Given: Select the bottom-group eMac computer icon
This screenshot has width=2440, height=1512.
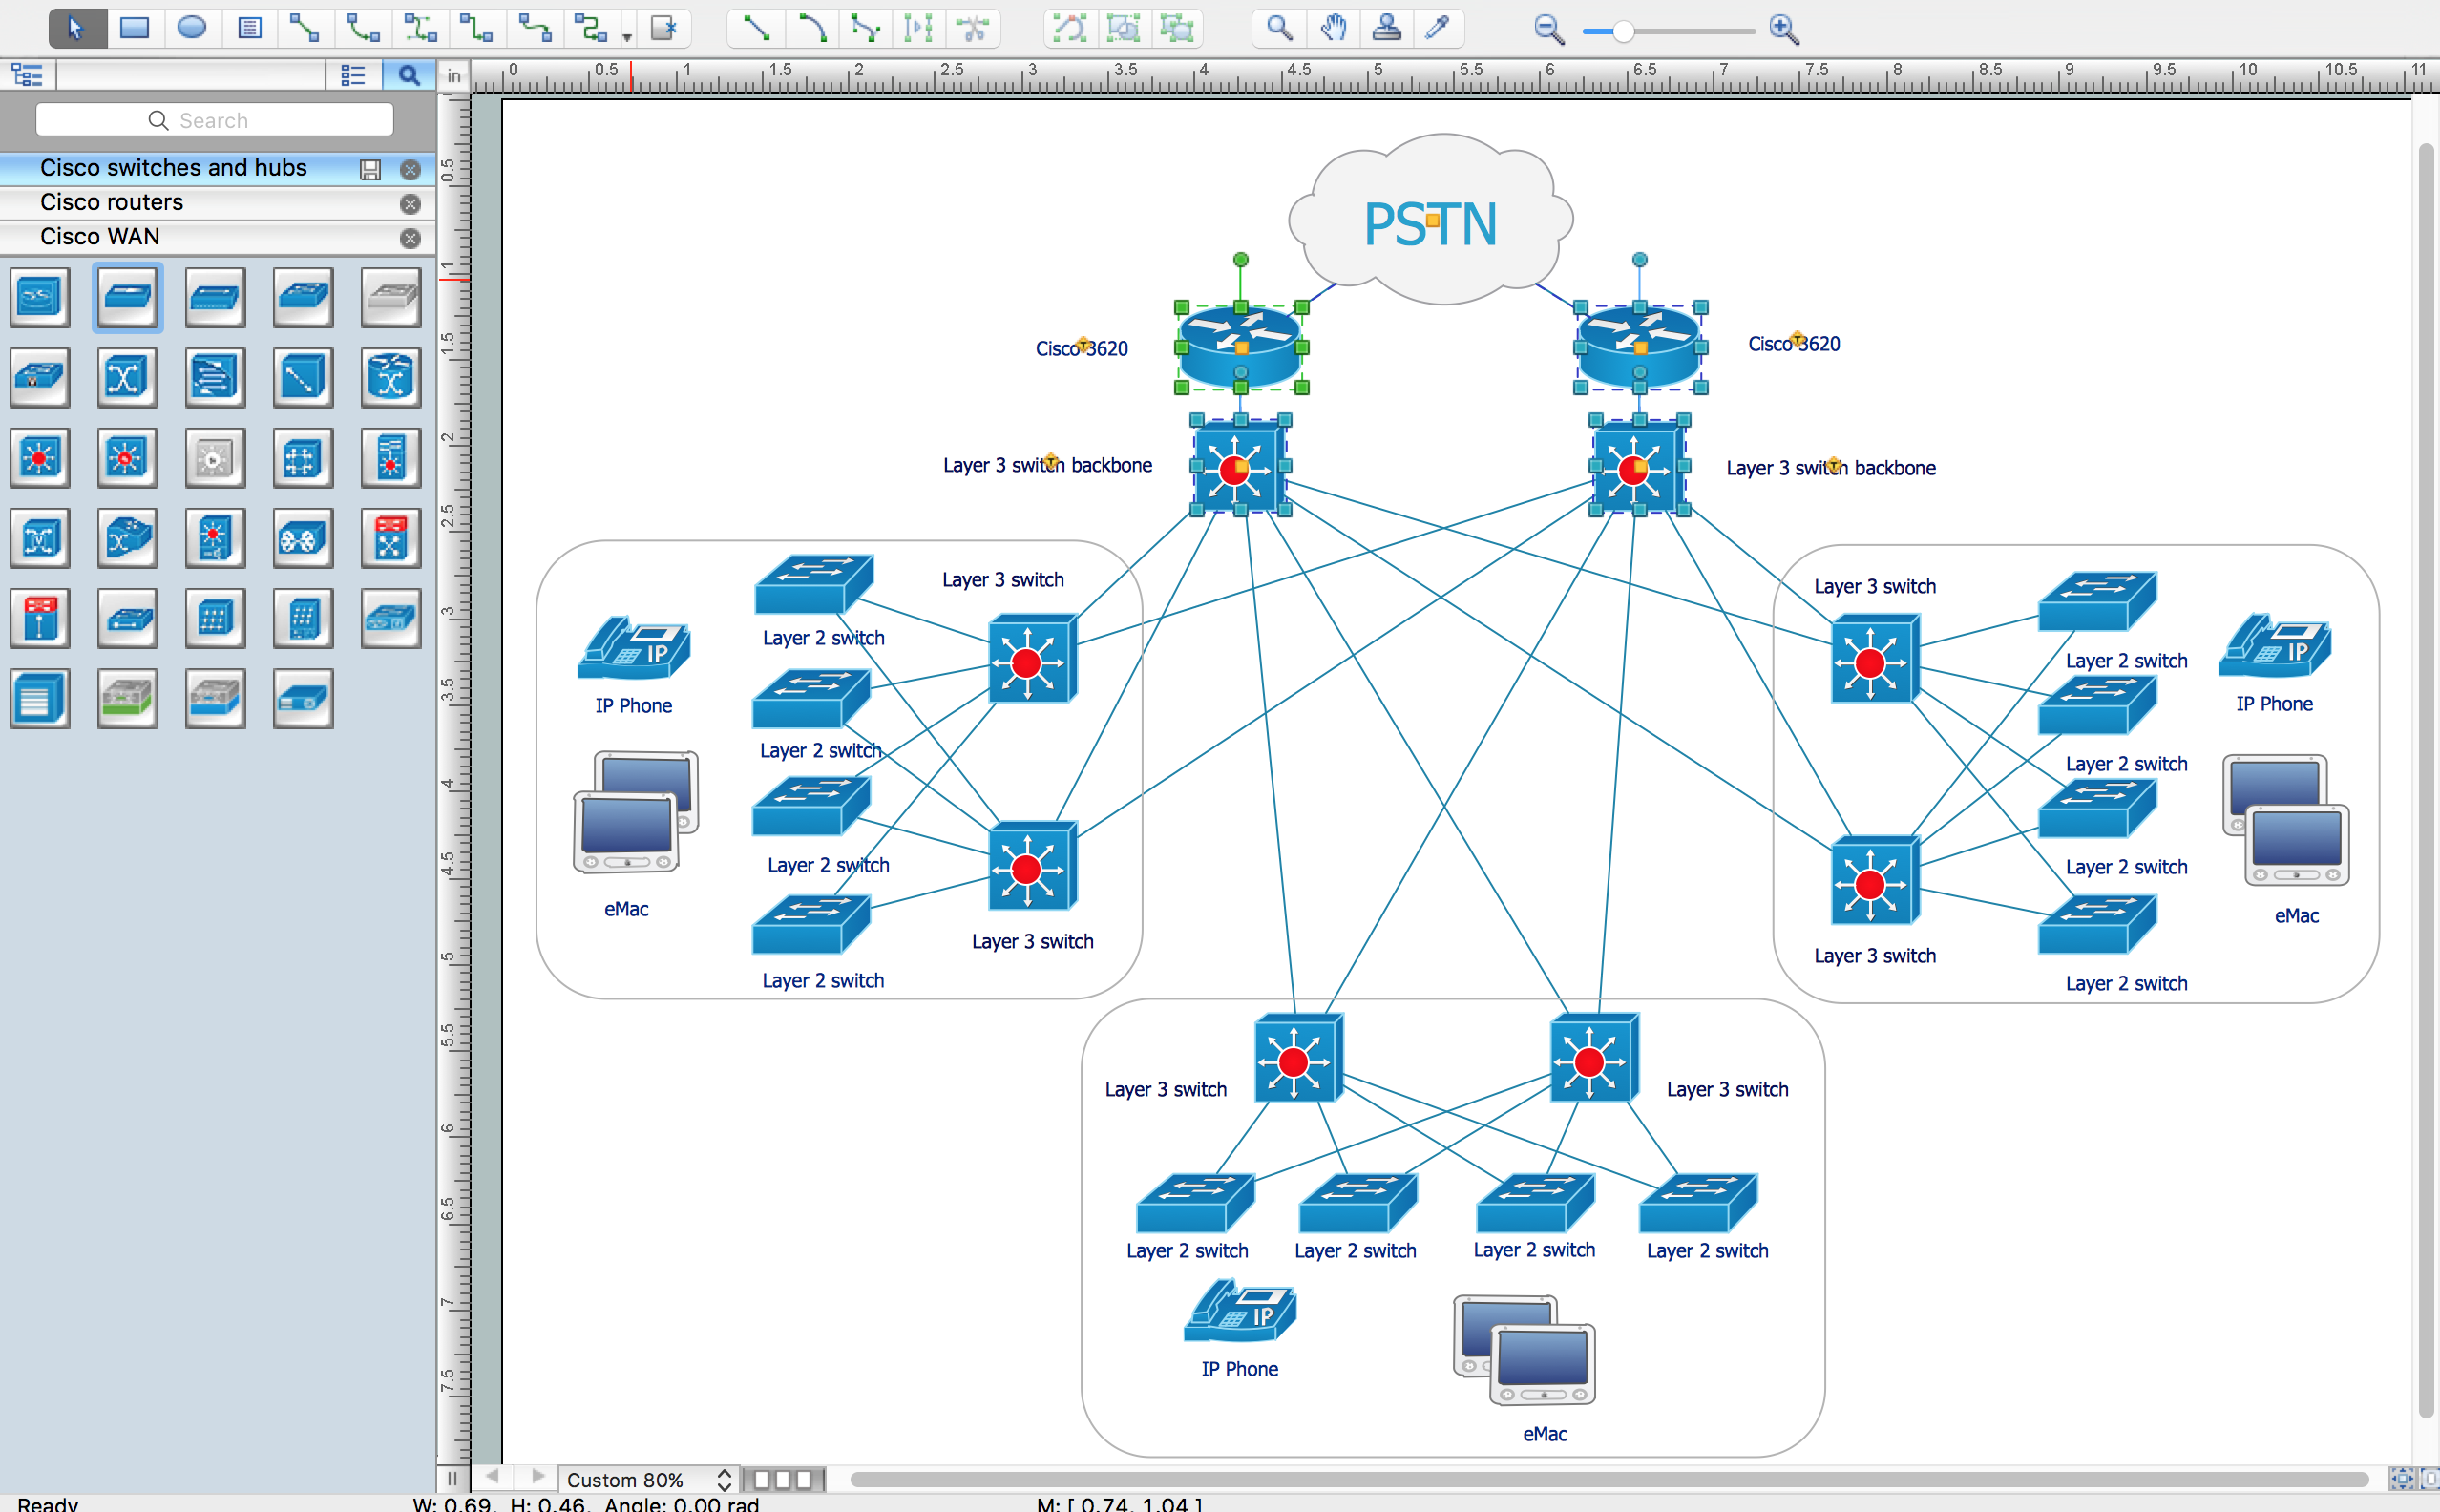Looking at the screenshot, I should pyautogui.click(x=1524, y=1350).
